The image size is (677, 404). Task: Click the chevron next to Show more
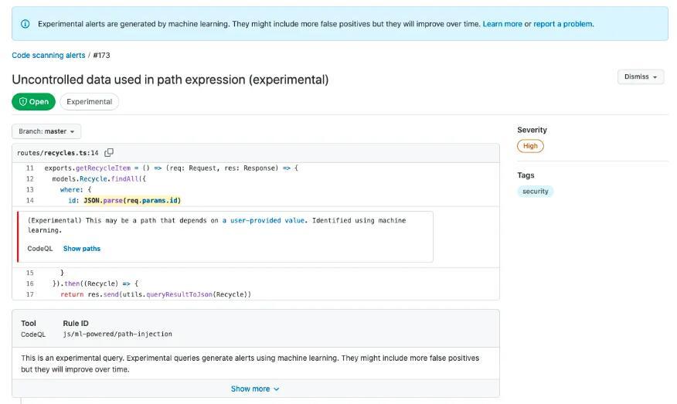coord(277,389)
